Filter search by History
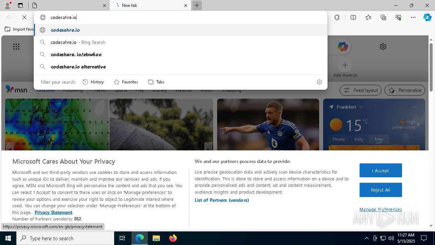 (93, 82)
